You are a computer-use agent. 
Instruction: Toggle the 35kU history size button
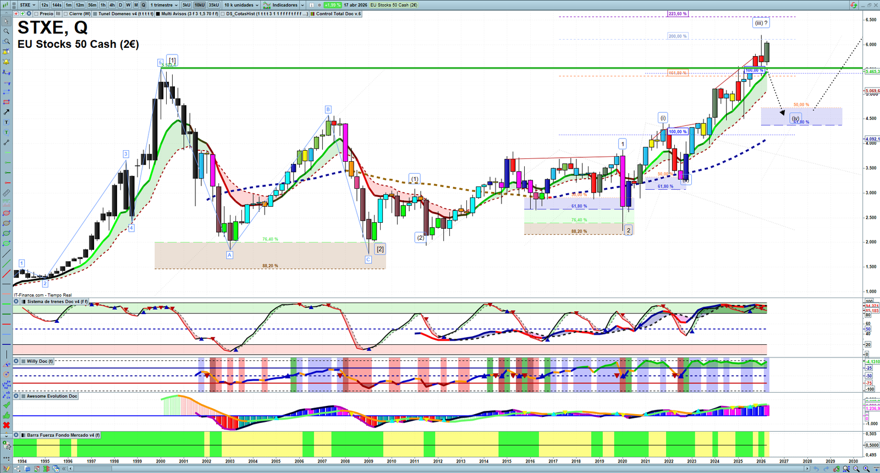(214, 5)
